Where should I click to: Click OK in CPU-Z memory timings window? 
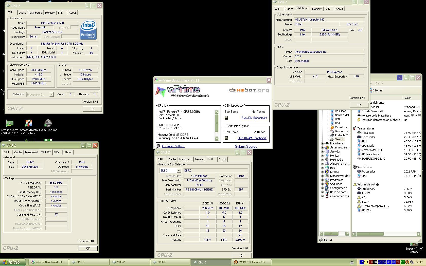(x=88, y=249)
